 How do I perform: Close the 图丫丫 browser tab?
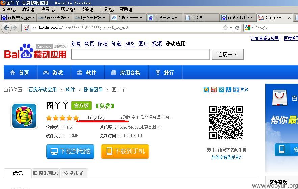coord(289,18)
